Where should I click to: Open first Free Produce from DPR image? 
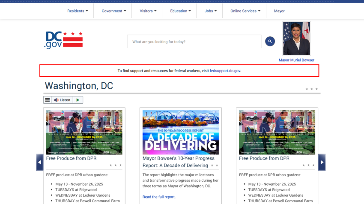84,132
